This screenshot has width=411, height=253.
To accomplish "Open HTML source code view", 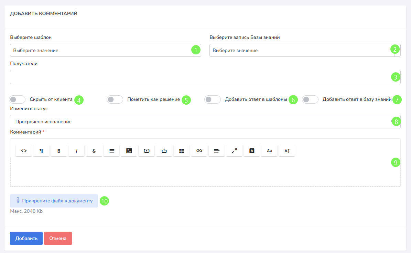I will [x=24, y=151].
